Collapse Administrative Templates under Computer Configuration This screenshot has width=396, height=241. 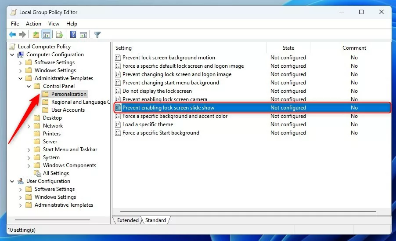[21, 78]
